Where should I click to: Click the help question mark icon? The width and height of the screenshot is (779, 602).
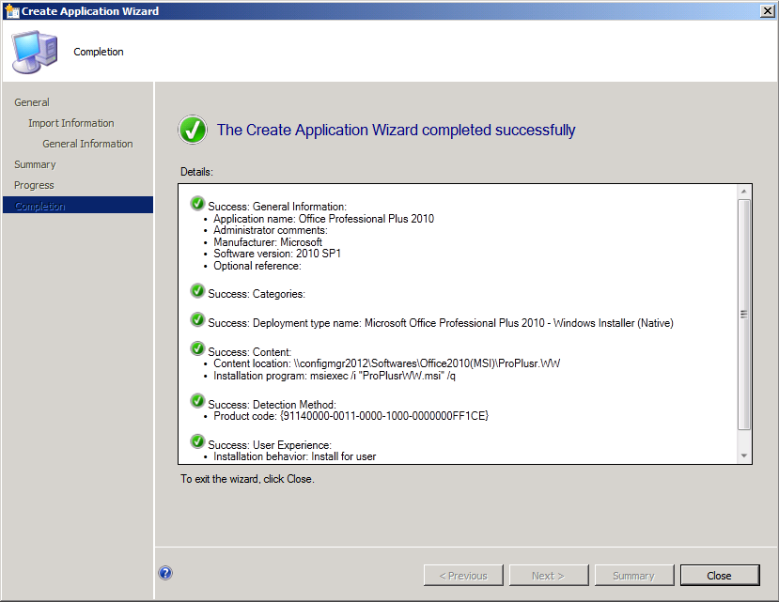coord(165,573)
